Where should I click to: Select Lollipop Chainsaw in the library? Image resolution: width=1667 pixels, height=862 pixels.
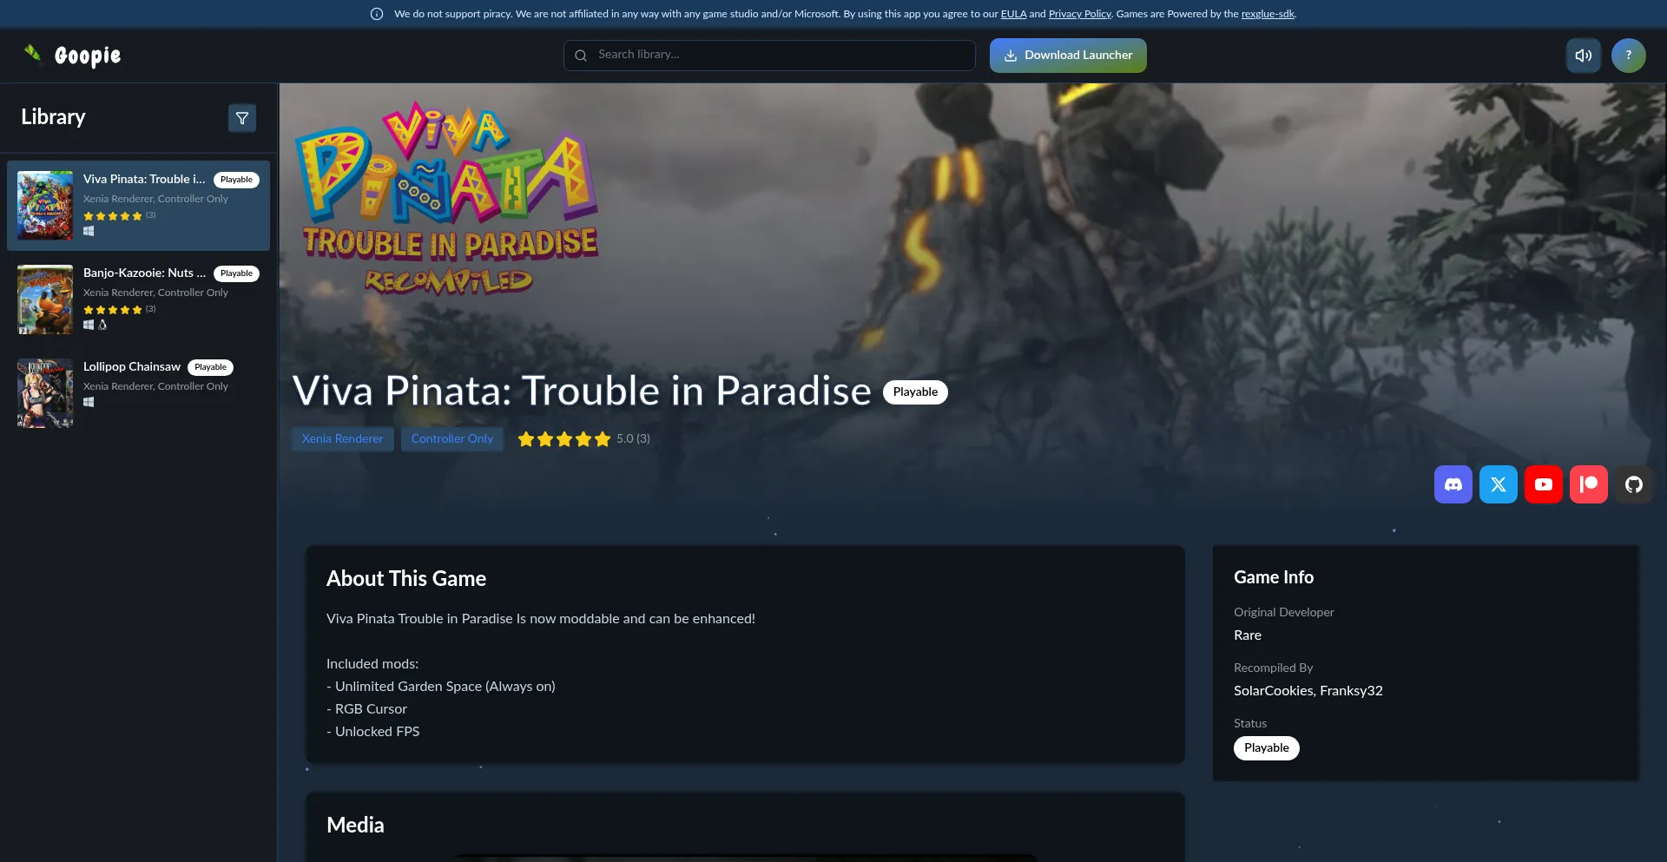point(139,393)
